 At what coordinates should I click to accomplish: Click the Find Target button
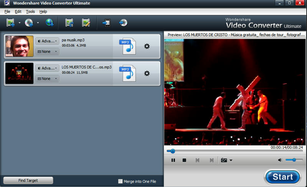pyautogui.click(x=28, y=180)
